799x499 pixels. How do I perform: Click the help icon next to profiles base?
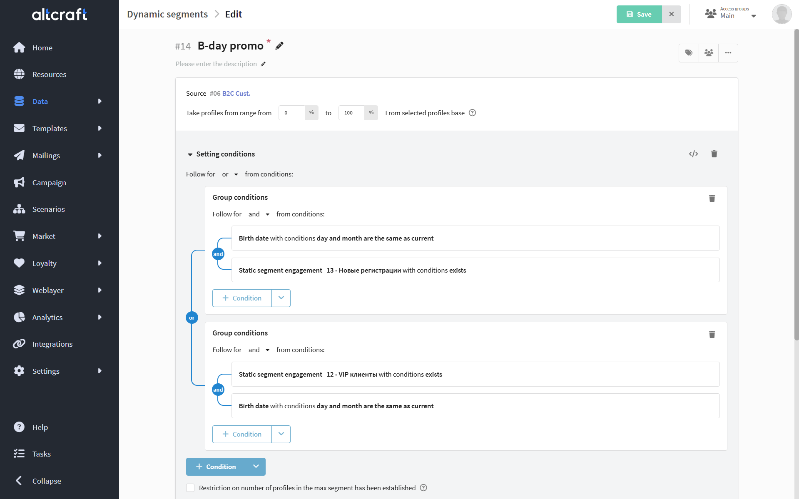(x=472, y=113)
